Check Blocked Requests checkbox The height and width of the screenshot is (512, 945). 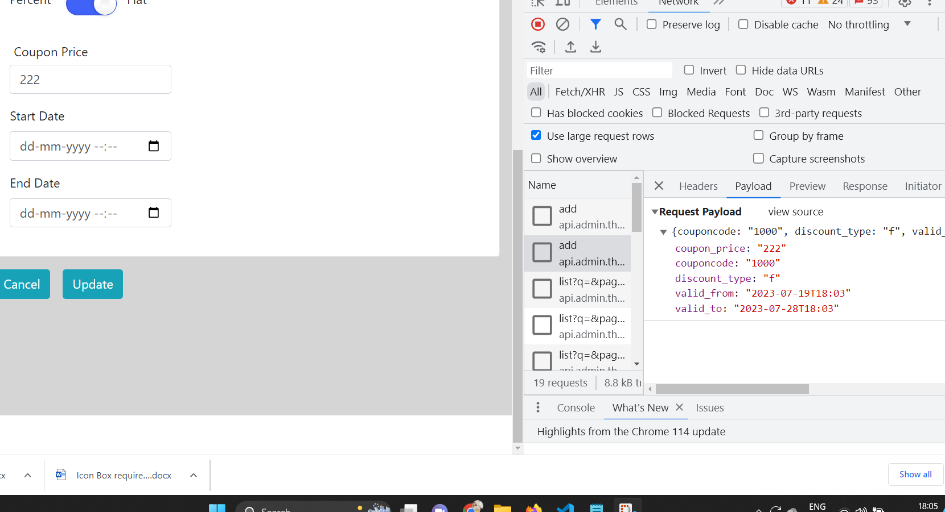click(657, 113)
